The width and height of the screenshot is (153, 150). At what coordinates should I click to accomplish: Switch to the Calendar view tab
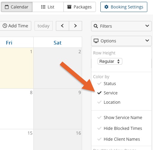pyautogui.click(x=17, y=7)
